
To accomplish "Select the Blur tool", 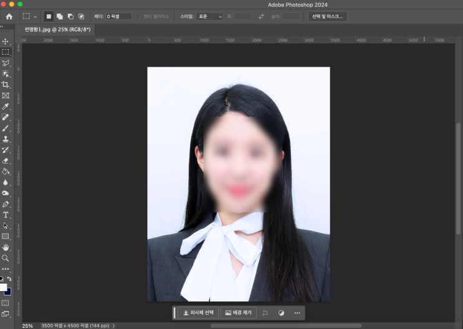I will point(6,182).
